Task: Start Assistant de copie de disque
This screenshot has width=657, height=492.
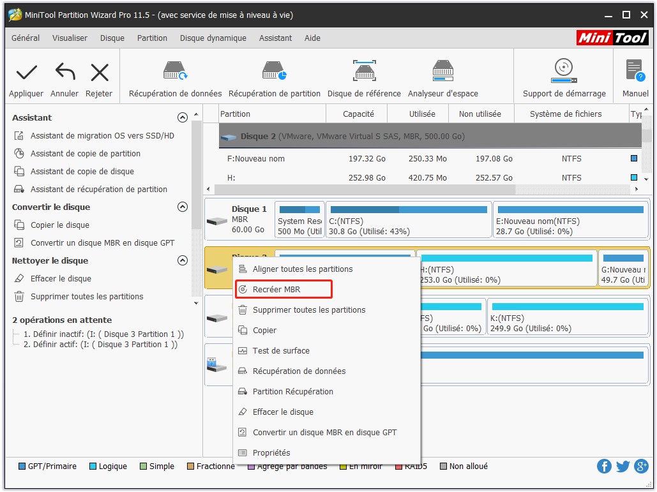Action: pos(82,171)
